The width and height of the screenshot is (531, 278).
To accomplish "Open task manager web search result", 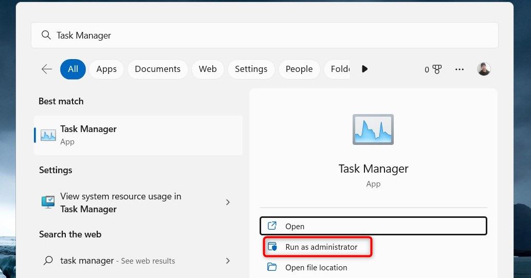I will click(x=138, y=261).
